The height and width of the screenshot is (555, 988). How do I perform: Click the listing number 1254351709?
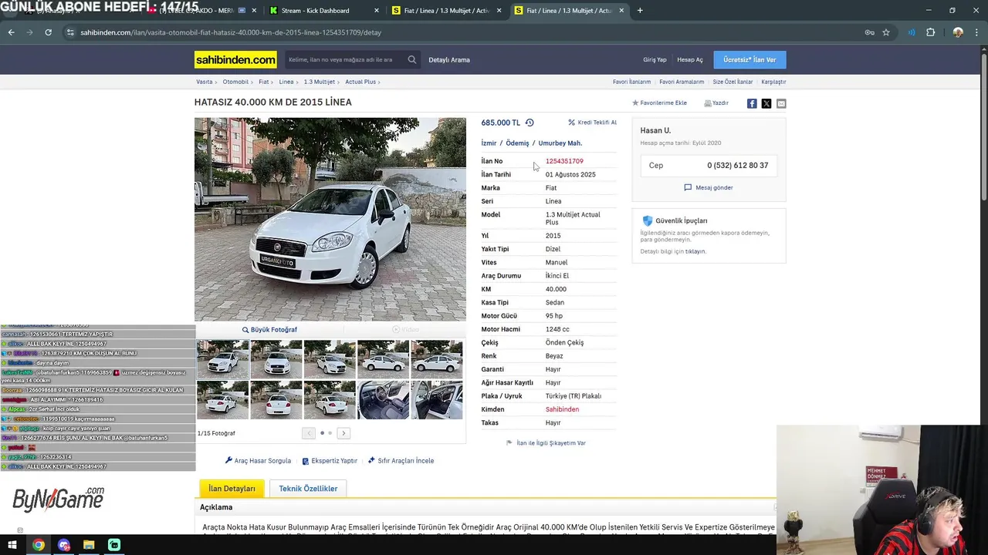tap(564, 161)
